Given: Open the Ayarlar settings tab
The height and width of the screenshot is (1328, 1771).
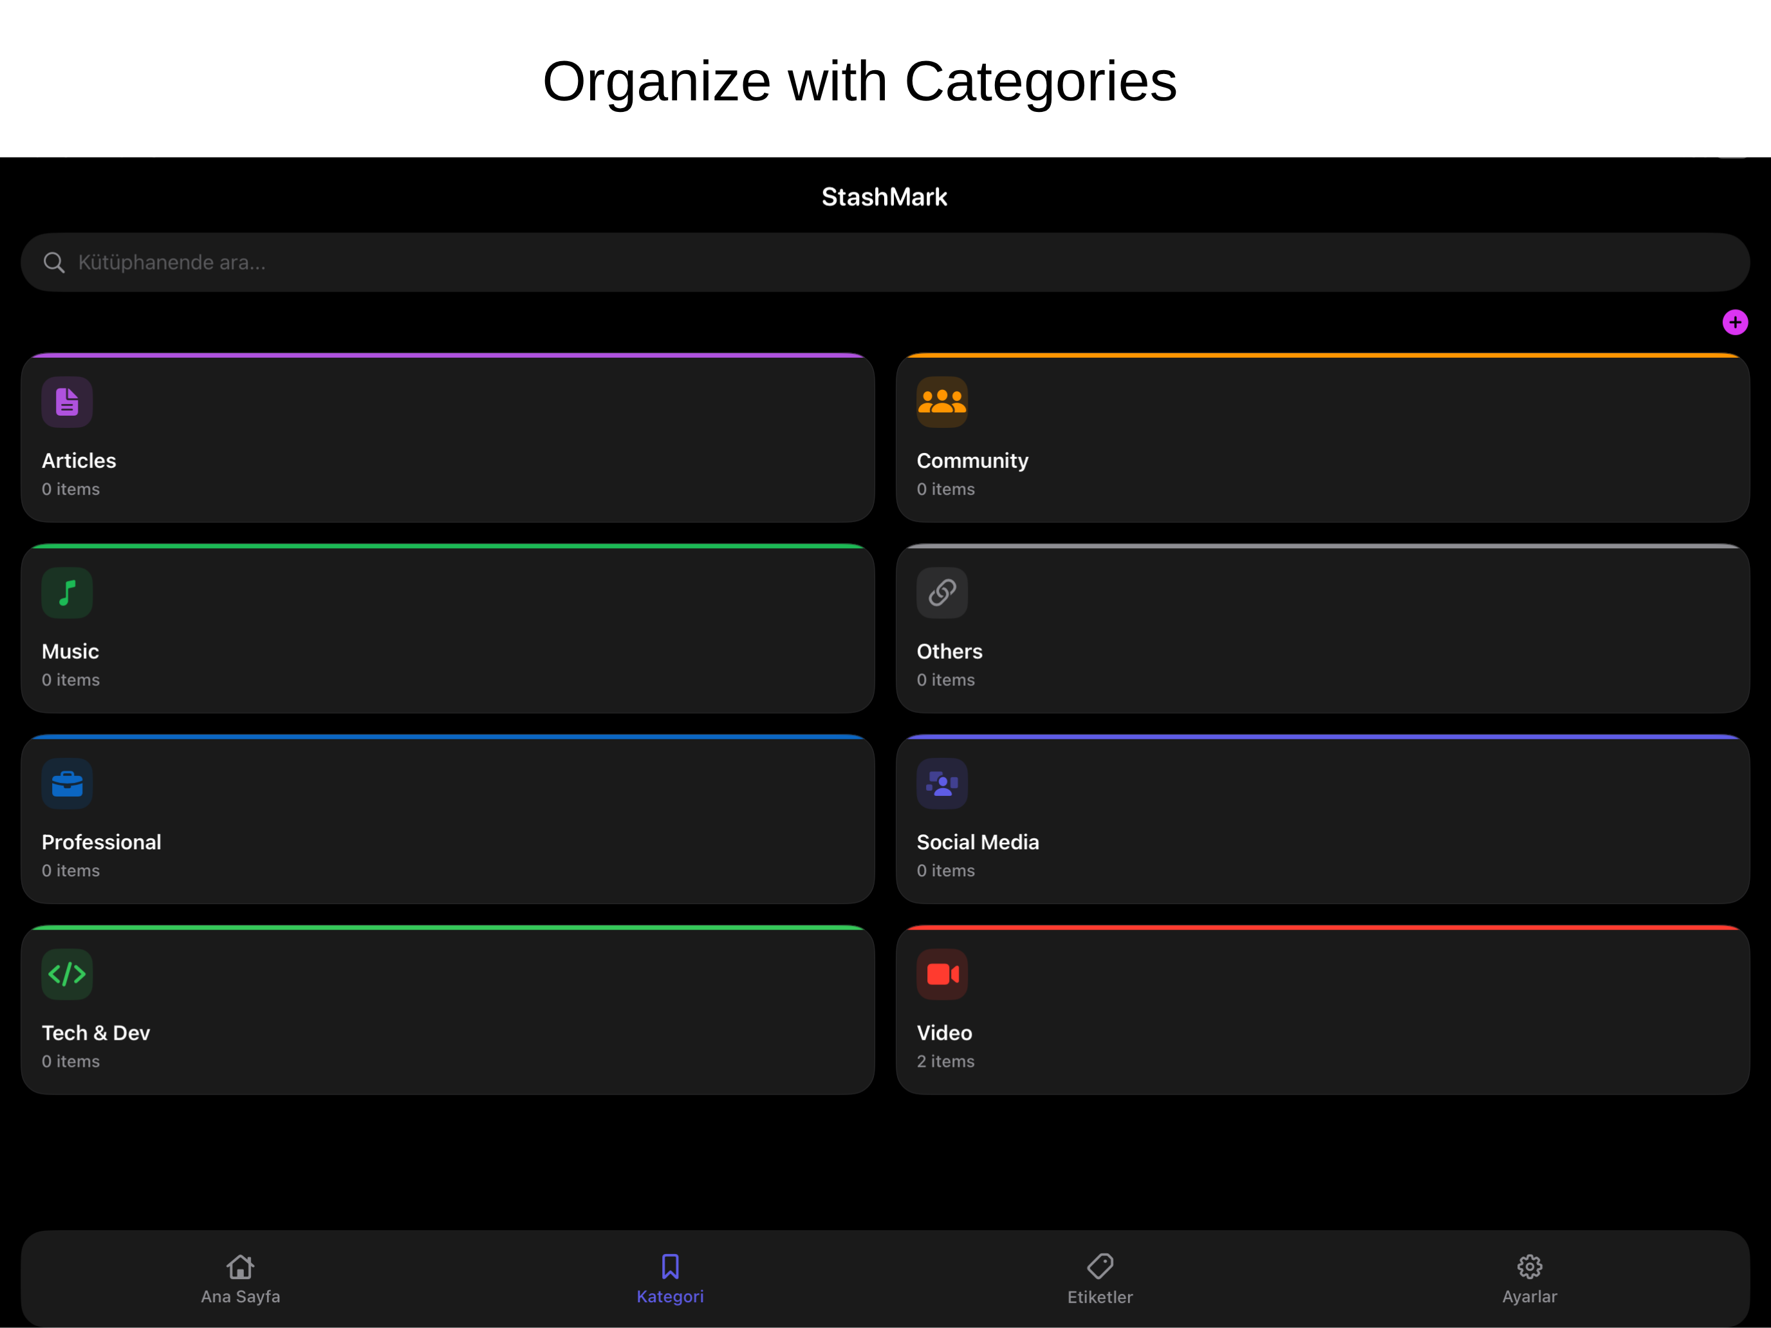Looking at the screenshot, I should click(1529, 1279).
